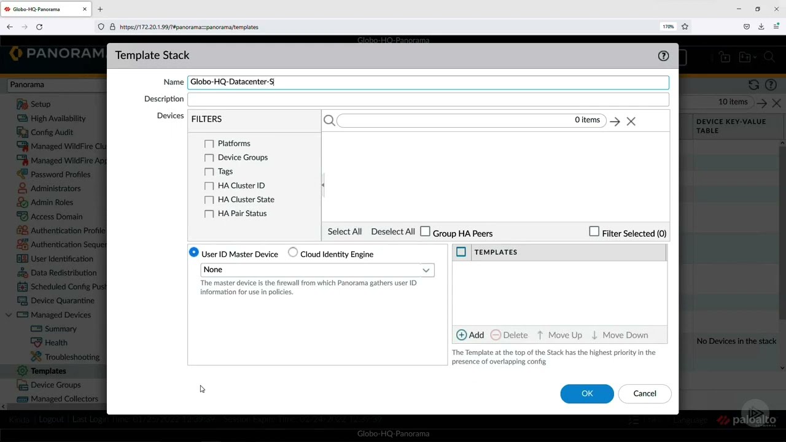The width and height of the screenshot is (786, 442).
Task: Open the browser application menu icon
Action: pos(776,27)
